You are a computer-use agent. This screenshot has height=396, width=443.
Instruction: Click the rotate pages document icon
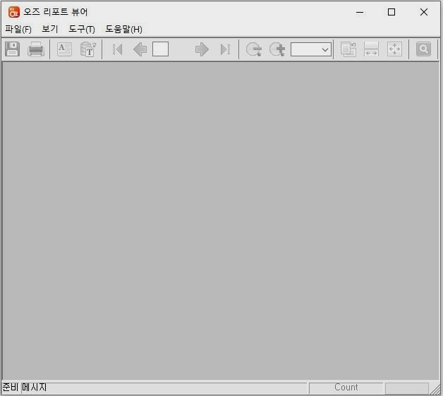(348, 49)
